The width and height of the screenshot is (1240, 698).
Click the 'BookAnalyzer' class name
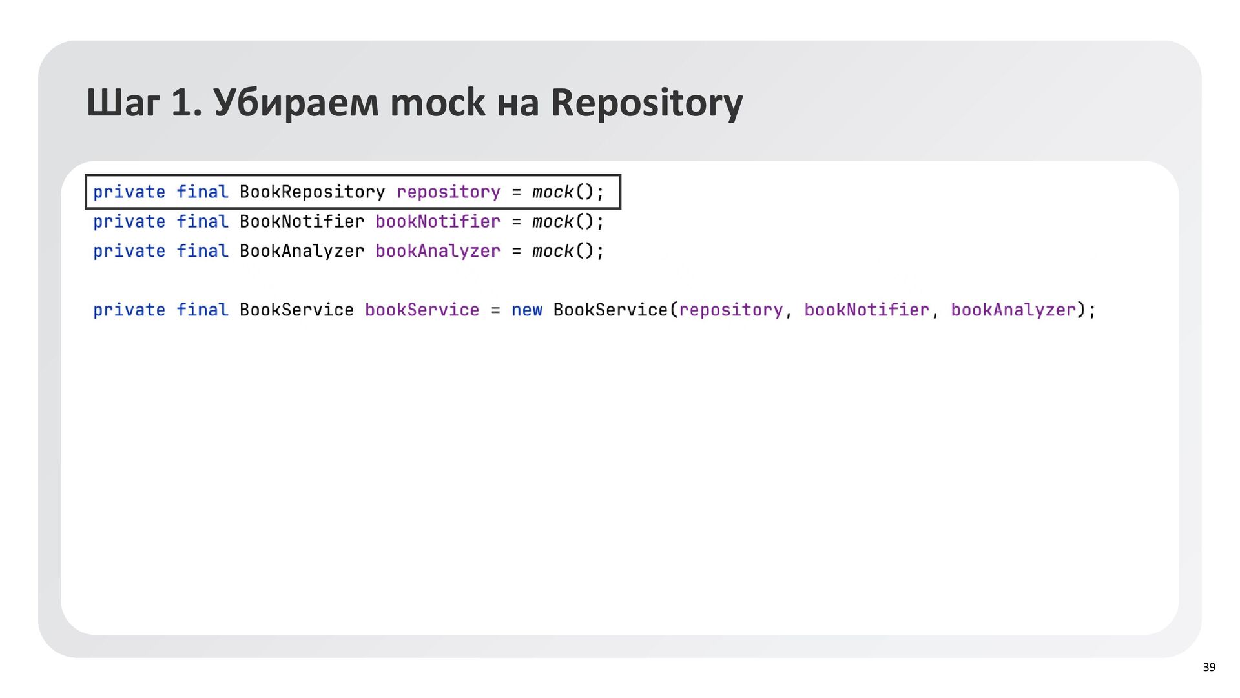point(302,251)
